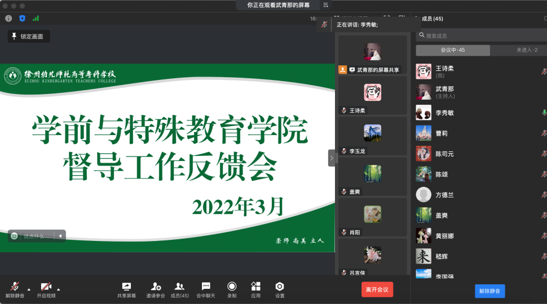Open in-meeting chat (会中聊天)
Image resolution: width=547 pixels, height=304 pixels.
coord(206,287)
